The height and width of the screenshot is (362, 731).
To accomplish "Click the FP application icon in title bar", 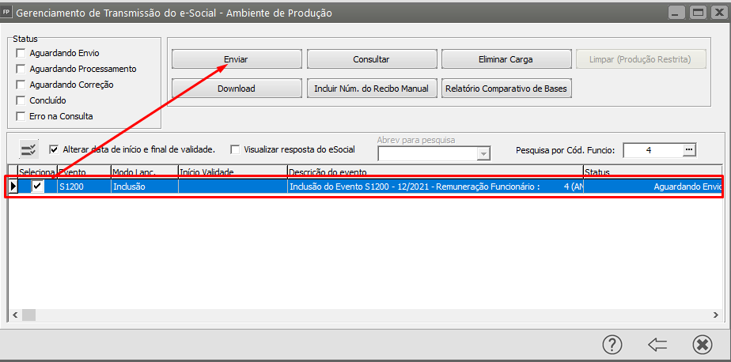I will point(7,13).
